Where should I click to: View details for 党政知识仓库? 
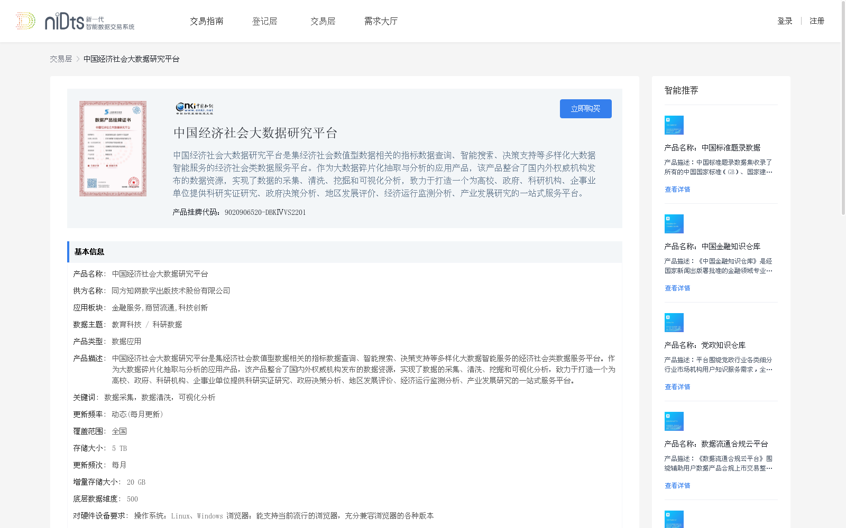(x=677, y=387)
